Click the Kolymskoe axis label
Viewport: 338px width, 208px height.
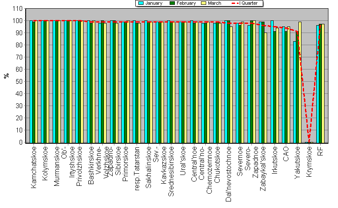[x=45, y=163]
